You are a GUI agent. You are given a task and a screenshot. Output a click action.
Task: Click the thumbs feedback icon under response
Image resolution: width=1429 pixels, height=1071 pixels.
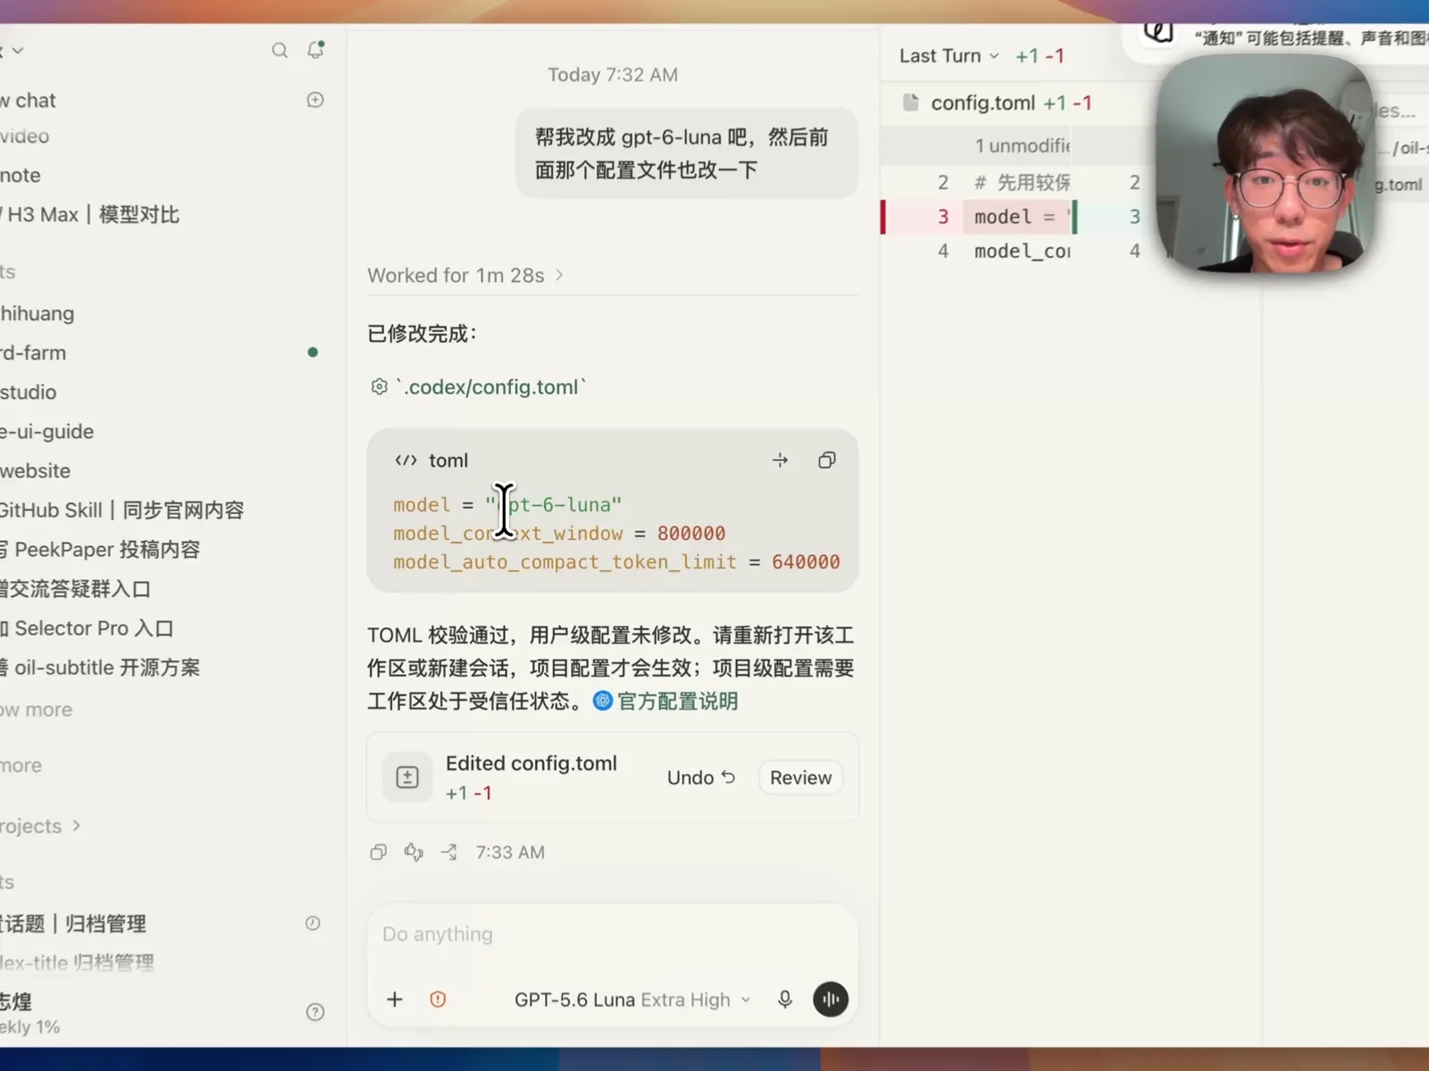click(x=414, y=852)
